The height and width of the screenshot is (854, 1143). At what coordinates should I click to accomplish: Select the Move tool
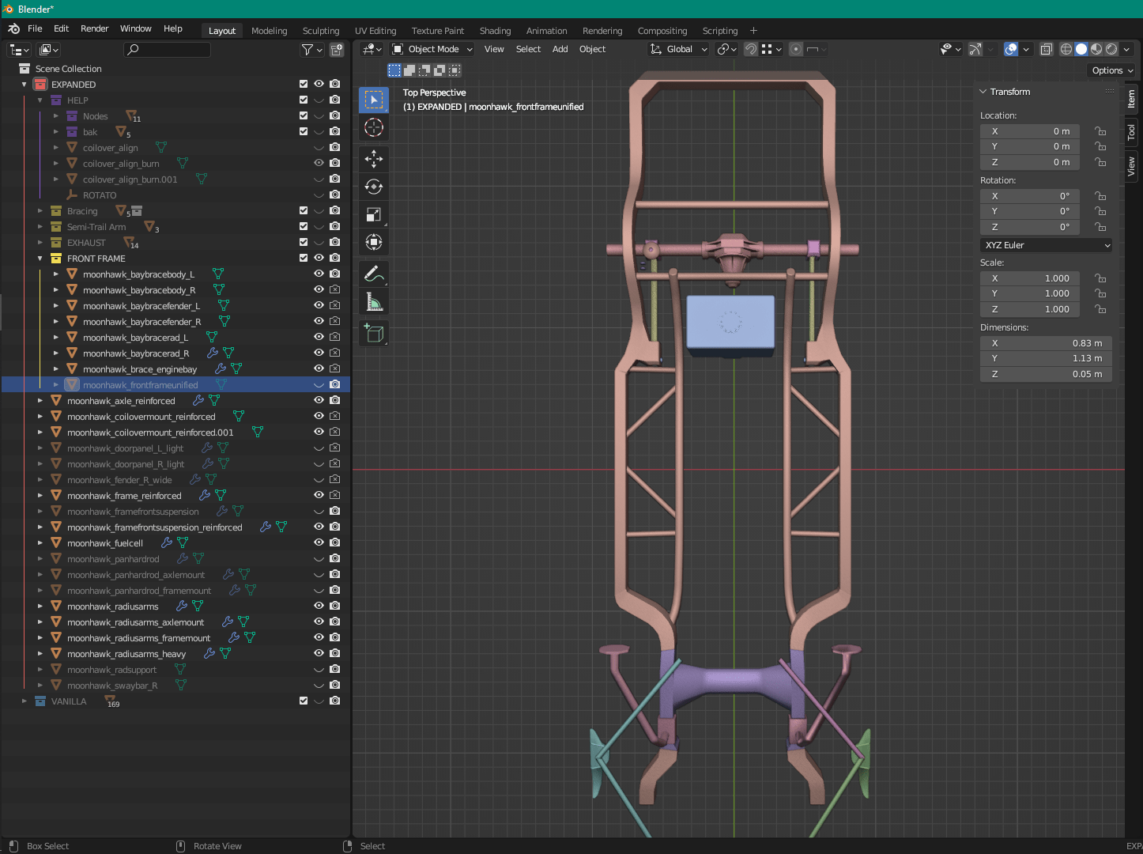click(374, 159)
